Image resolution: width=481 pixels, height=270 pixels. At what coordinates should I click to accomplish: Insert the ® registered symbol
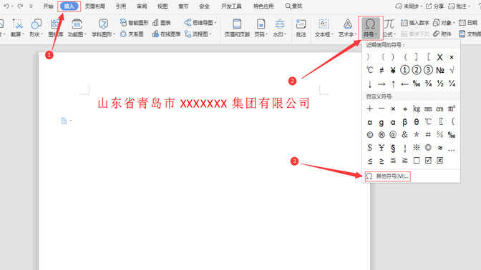tap(382, 135)
